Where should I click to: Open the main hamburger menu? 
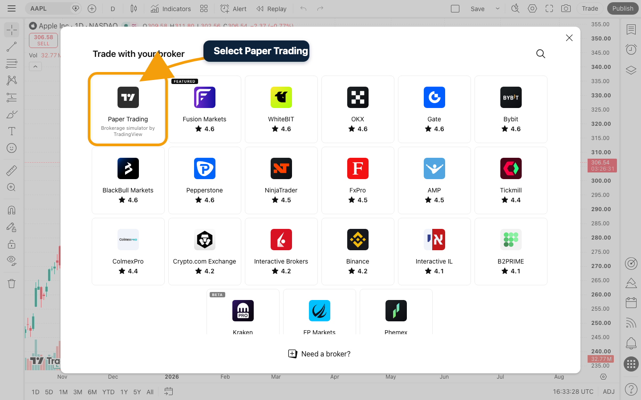click(x=12, y=8)
